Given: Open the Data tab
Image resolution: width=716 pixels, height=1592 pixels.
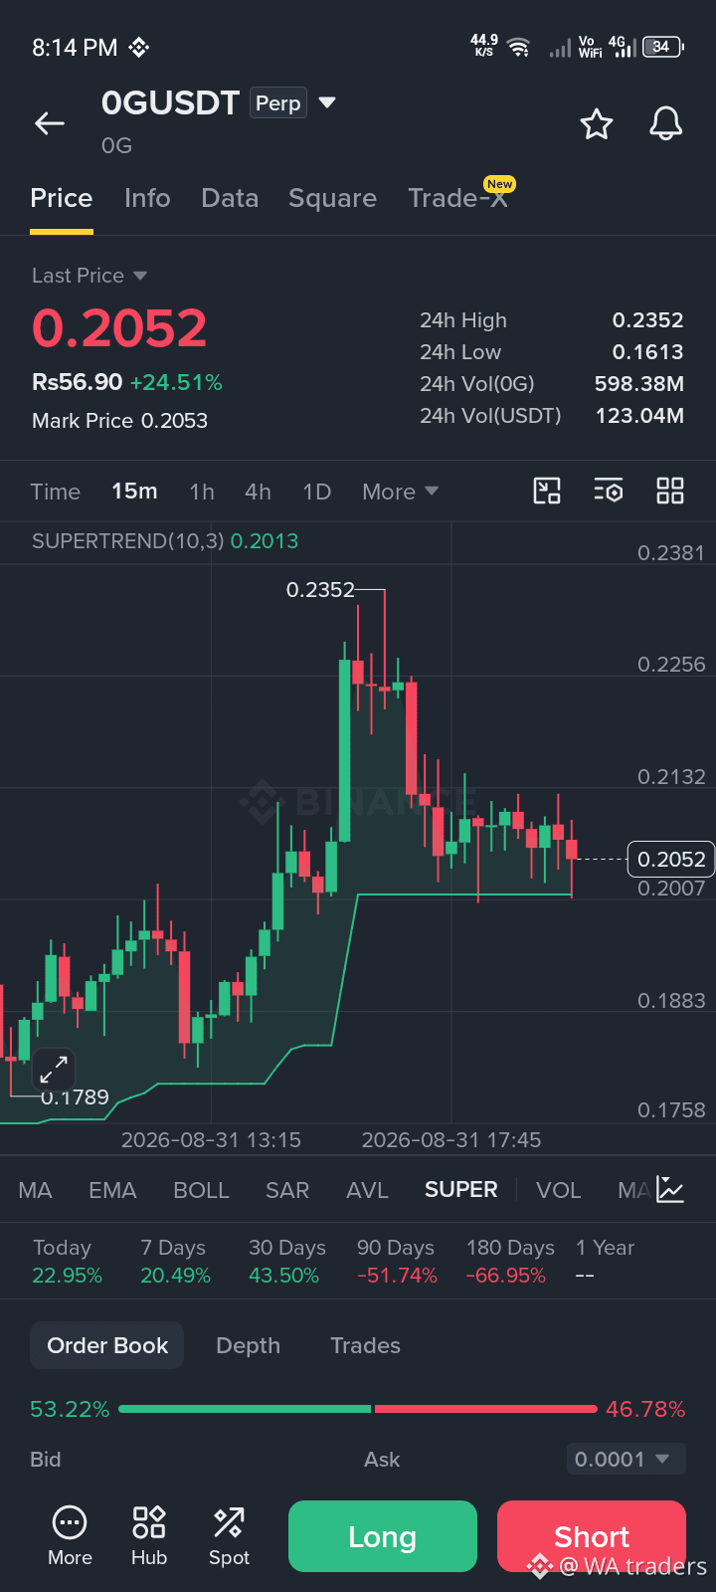Looking at the screenshot, I should pyautogui.click(x=230, y=198).
